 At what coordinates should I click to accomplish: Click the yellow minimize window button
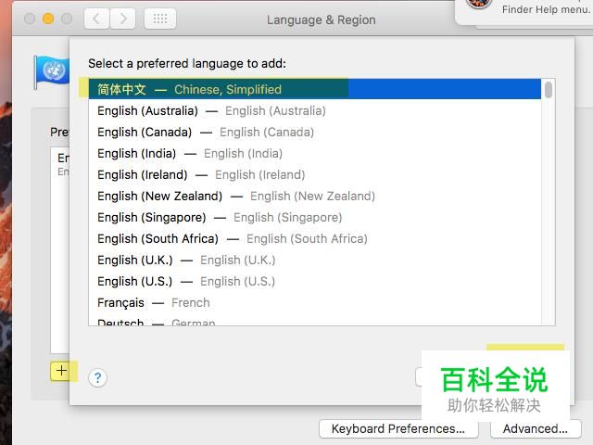[48, 19]
